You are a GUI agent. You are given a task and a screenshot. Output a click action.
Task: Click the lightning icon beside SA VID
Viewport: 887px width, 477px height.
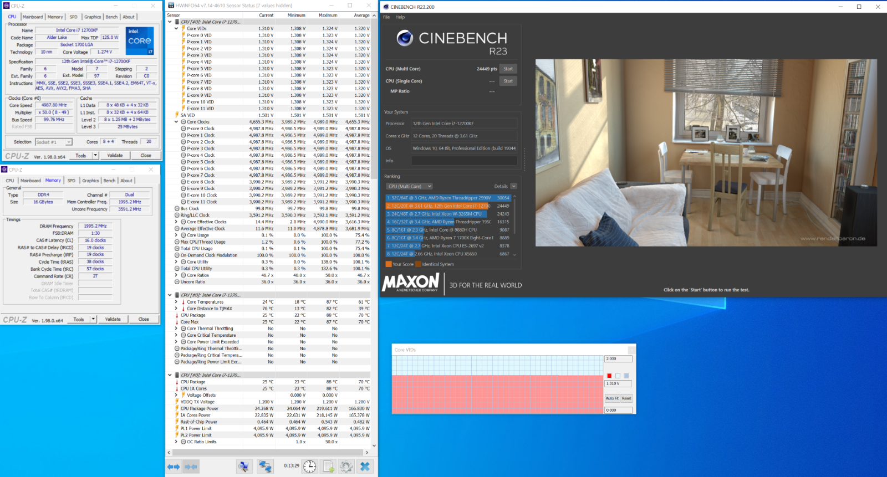click(177, 115)
